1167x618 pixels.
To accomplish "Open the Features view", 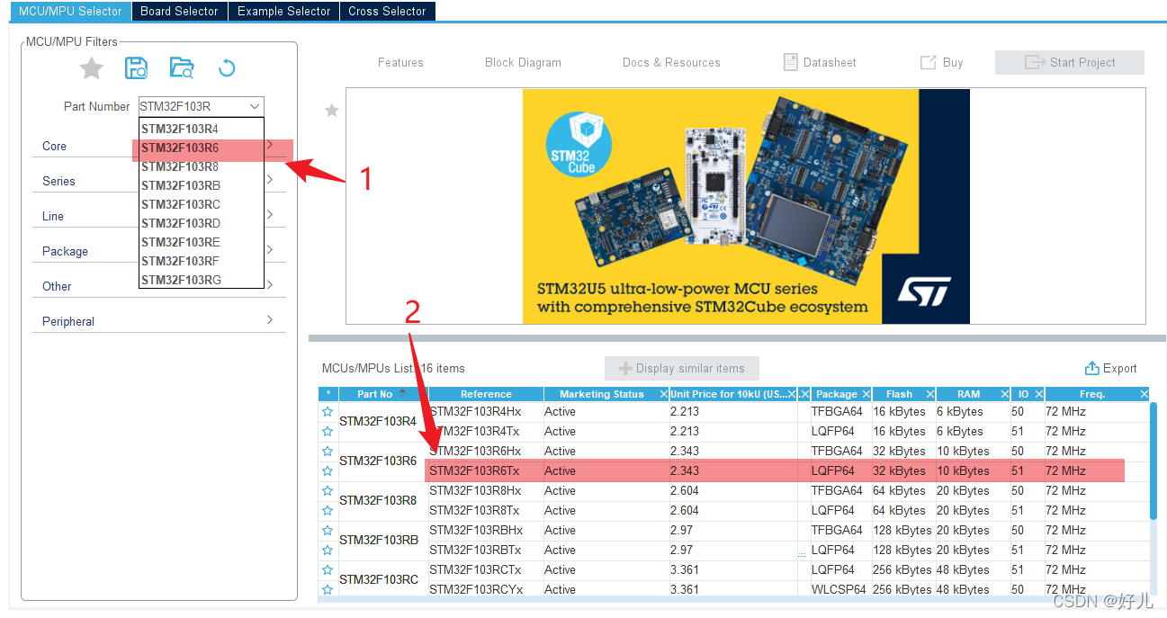I will pos(400,62).
